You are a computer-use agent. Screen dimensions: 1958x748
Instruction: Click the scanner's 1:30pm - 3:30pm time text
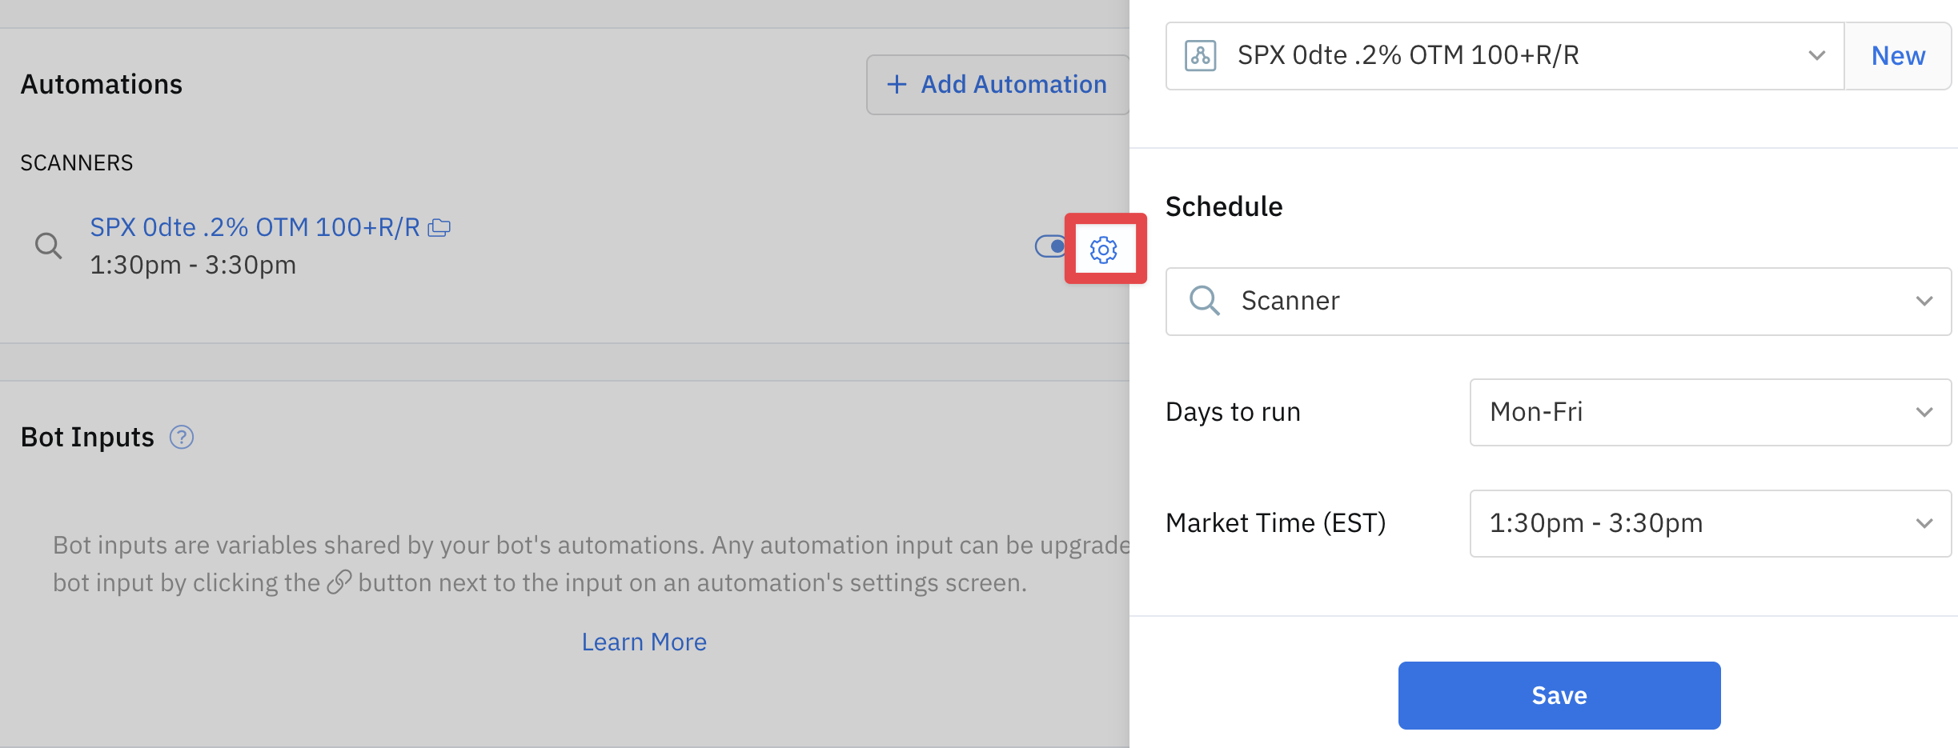click(x=193, y=265)
